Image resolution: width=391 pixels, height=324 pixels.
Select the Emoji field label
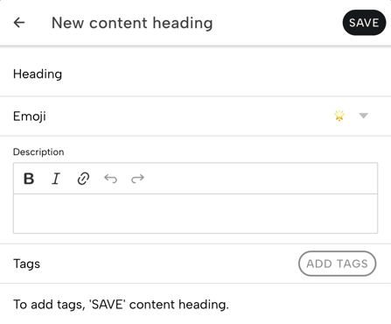click(30, 116)
